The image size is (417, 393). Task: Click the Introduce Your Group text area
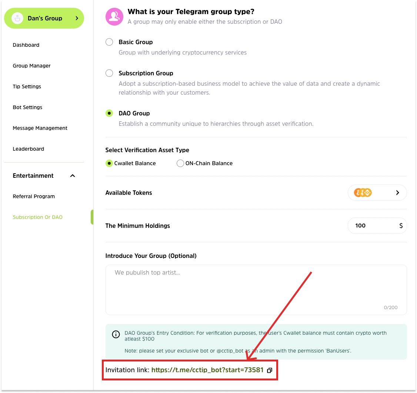[x=256, y=289]
